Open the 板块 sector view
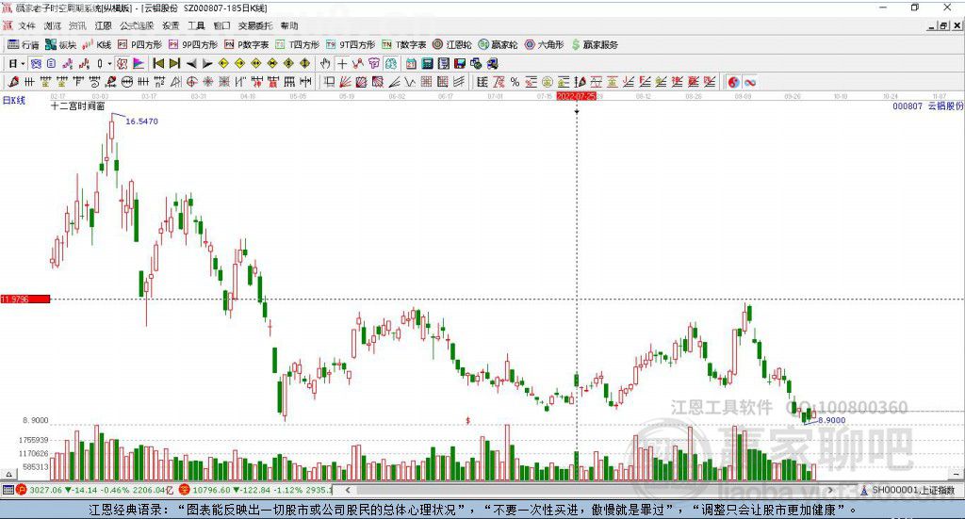The height and width of the screenshot is (519, 965). click(60, 45)
